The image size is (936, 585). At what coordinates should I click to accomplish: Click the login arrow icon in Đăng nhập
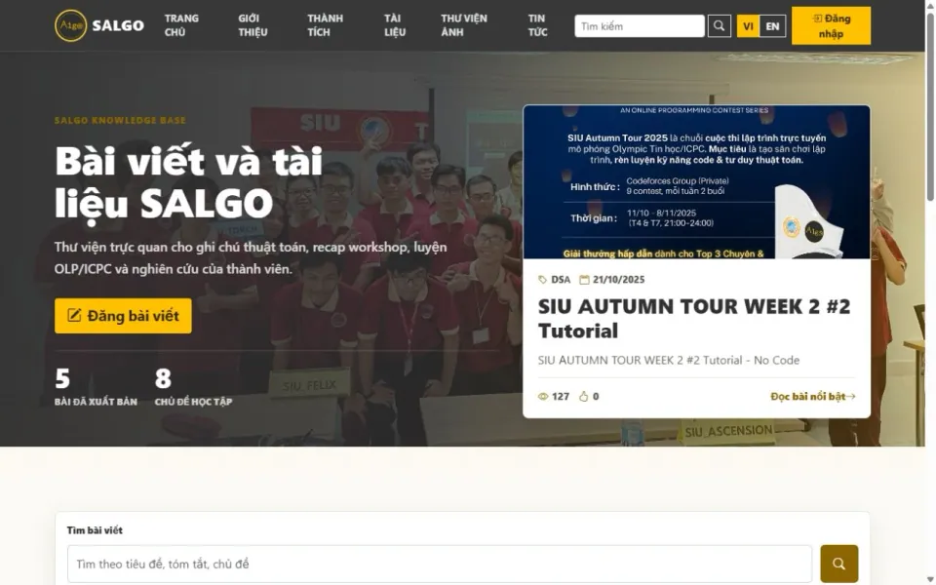[x=817, y=19]
